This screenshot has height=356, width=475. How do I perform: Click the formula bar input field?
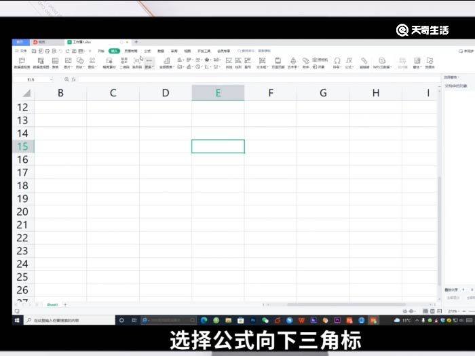[259, 79]
